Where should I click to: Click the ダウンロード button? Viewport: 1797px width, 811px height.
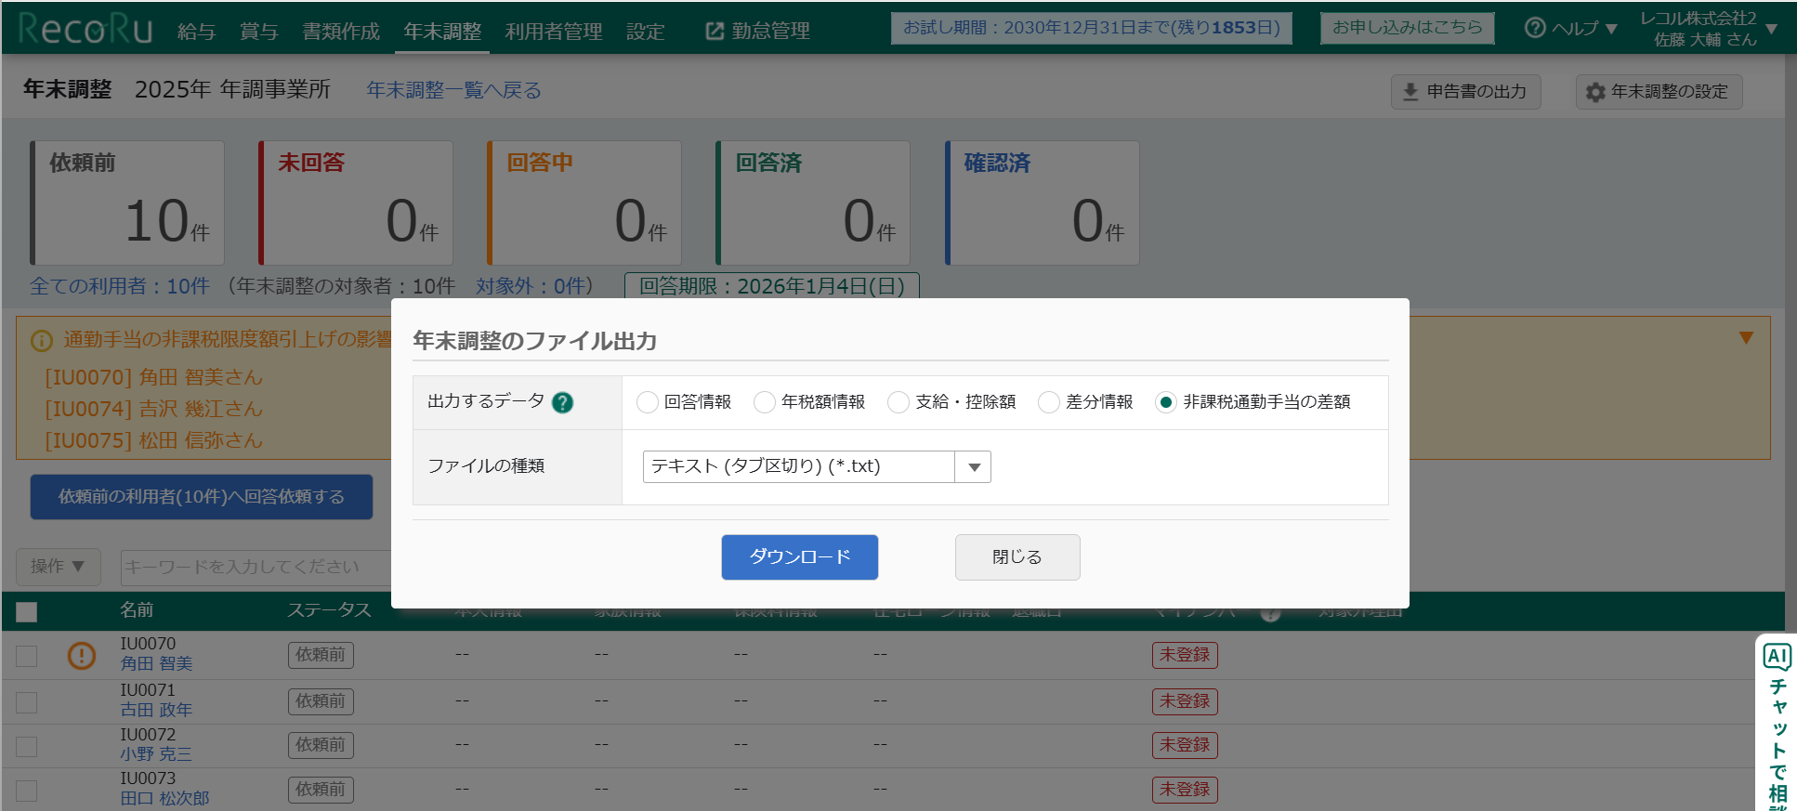click(x=800, y=557)
